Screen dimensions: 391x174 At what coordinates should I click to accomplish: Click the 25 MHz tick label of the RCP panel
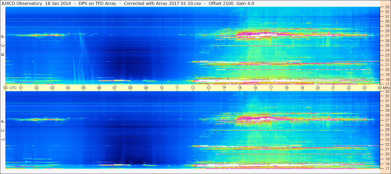pyautogui.click(x=387, y=45)
